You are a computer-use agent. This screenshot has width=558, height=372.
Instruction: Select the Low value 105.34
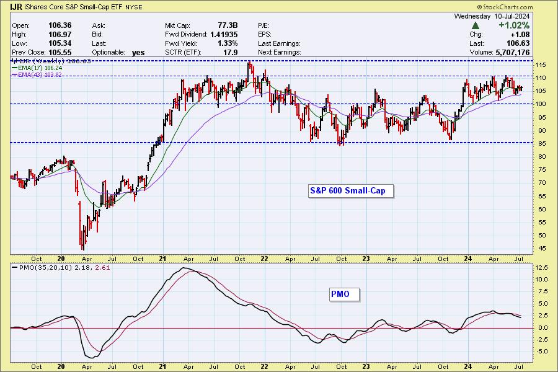60,43
